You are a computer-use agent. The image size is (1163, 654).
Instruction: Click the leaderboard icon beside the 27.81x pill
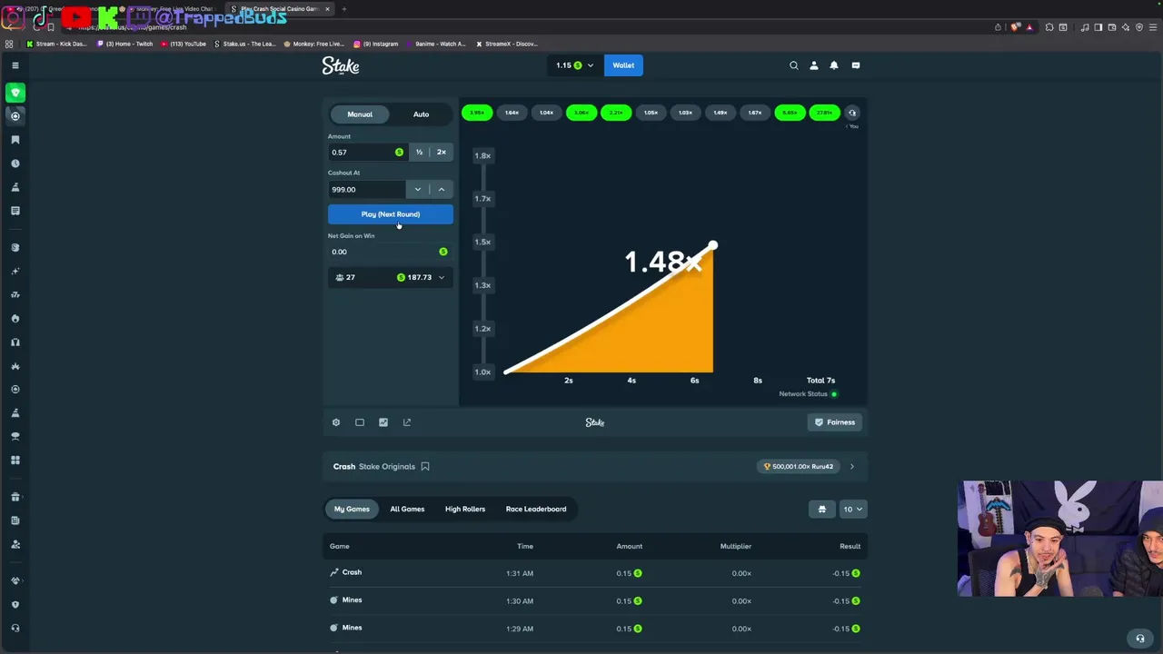(x=852, y=113)
